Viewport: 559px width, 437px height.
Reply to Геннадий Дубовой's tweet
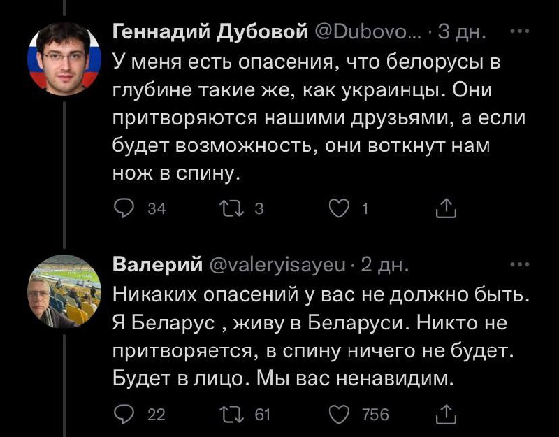(124, 207)
